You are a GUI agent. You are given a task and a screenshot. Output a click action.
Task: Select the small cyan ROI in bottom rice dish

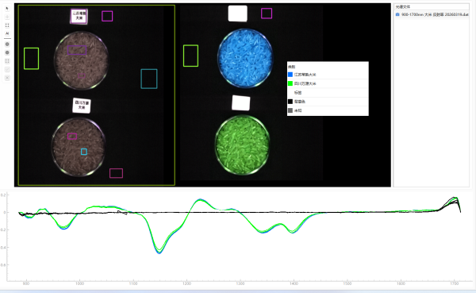[x=84, y=152]
